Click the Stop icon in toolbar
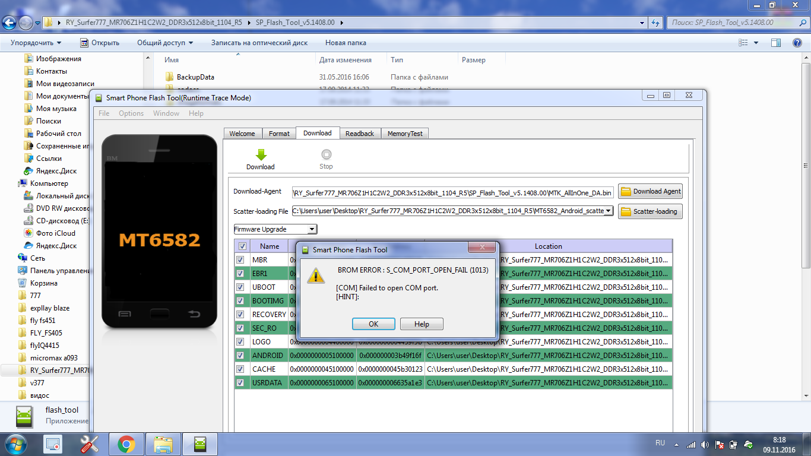The image size is (811, 456). [326, 155]
